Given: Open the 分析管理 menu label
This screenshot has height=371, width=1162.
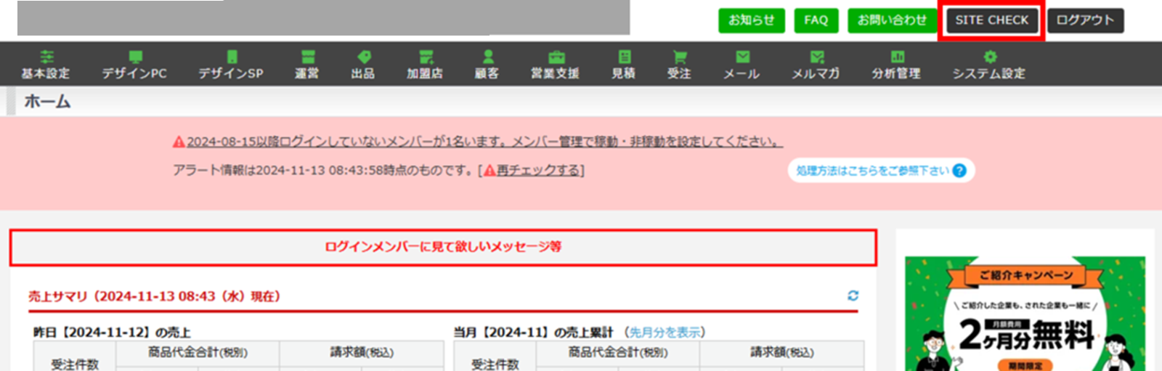Looking at the screenshot, I should coord(896,73).
